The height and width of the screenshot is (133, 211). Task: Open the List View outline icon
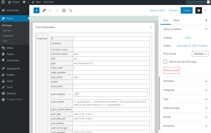tap(70, 11)
